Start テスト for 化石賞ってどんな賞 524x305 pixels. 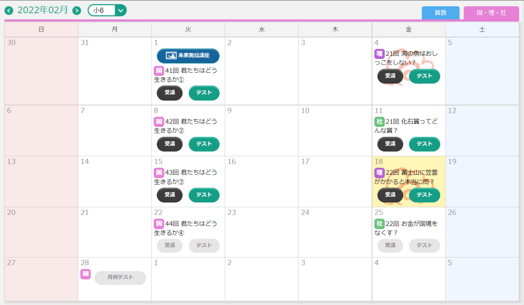[x=424, y=144]
